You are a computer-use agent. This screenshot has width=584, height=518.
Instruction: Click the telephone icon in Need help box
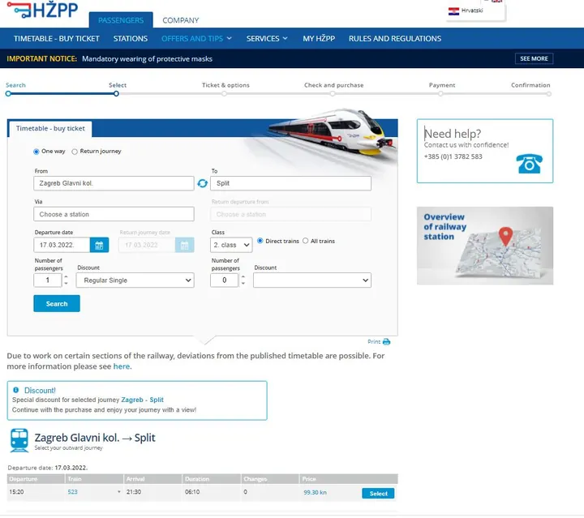tap(529, 164)
